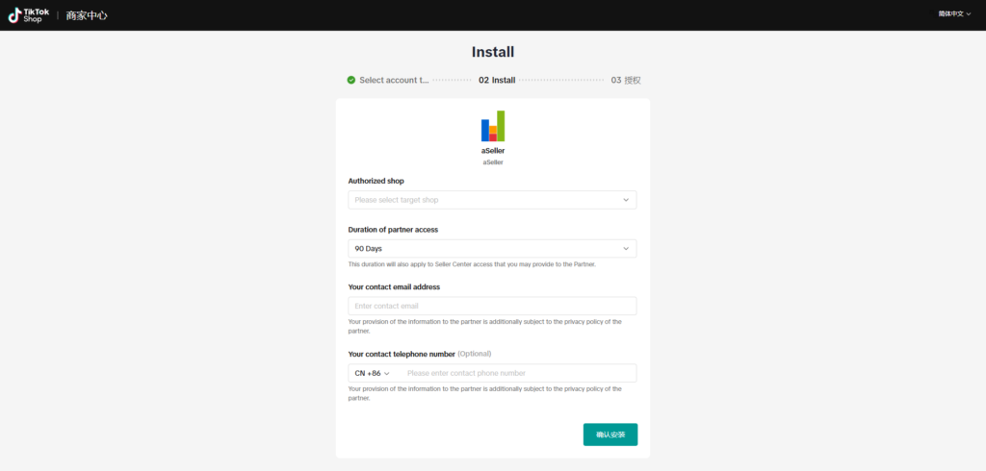Click the TikTok Shop logo
The image size is (986, 471).
[28, 15]
